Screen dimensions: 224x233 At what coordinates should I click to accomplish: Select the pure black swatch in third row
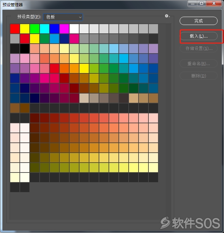point(25,49)
